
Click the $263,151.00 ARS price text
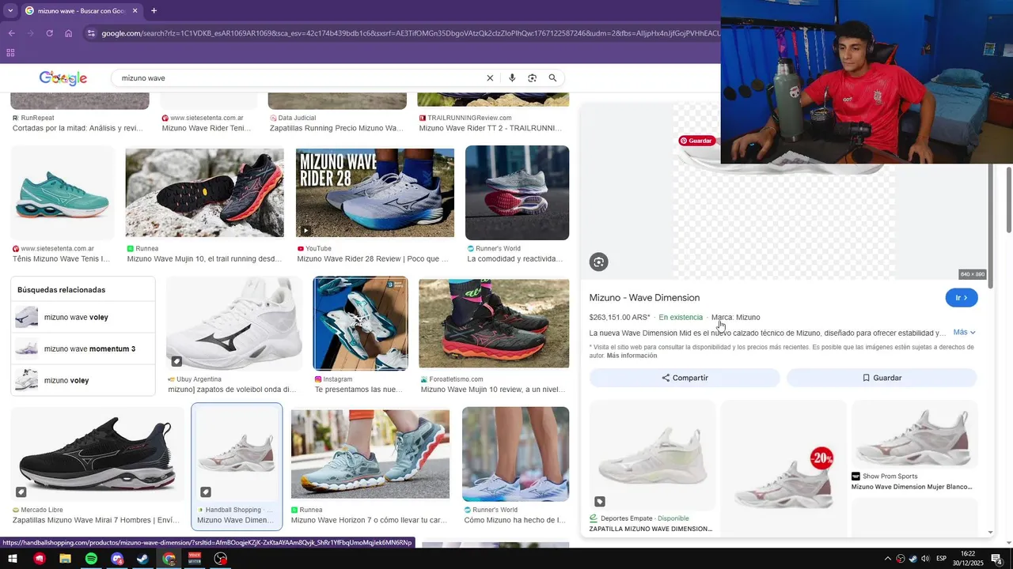(619, 318)
